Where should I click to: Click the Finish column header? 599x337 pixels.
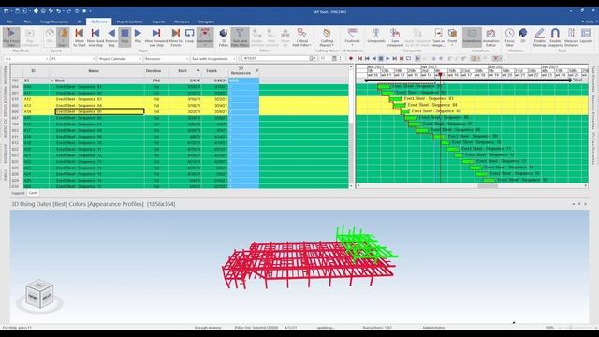(x=212, y=71)
